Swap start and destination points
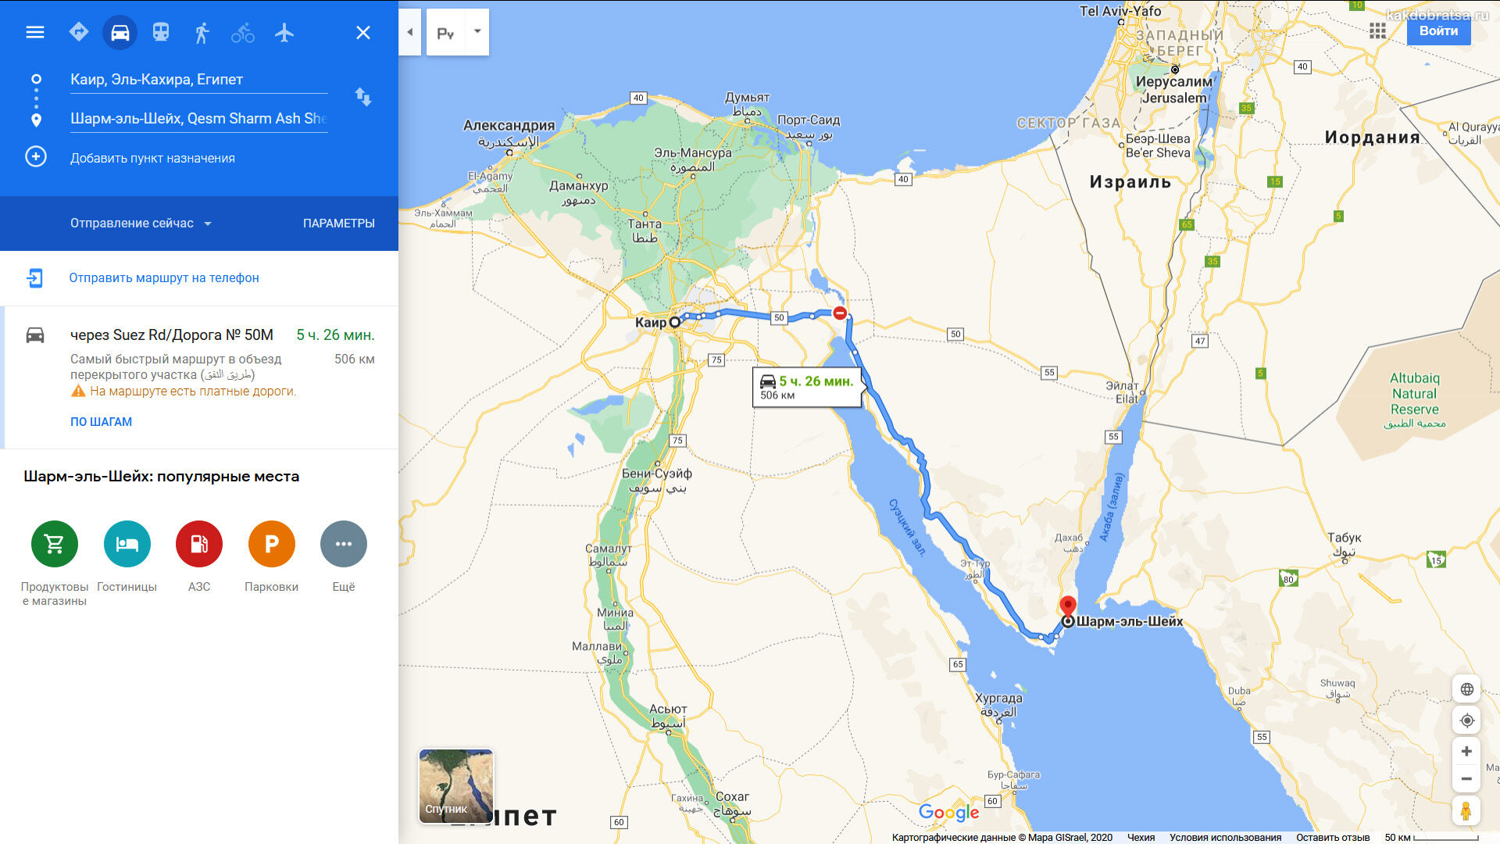Viewport: 1500px width, 844px height. click(x=363, y=97)
